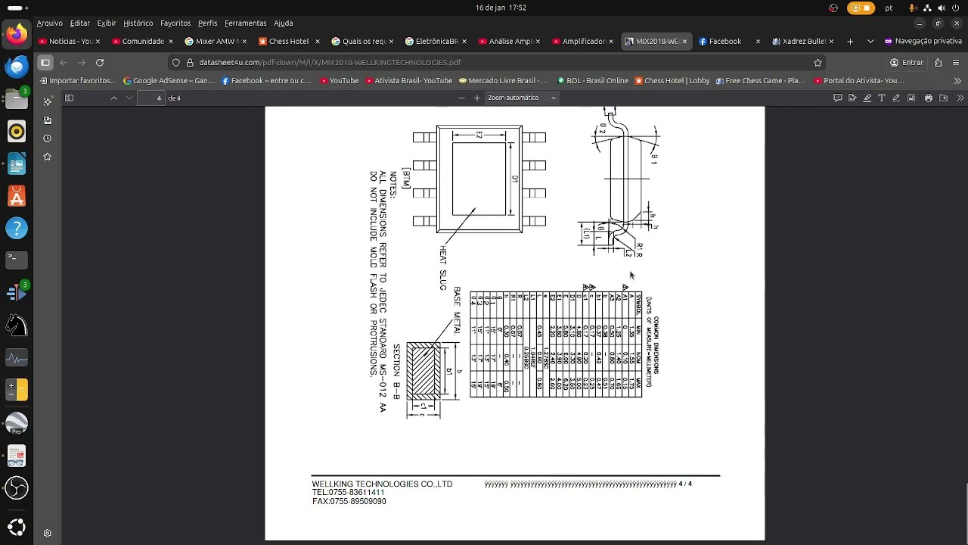
Task: Click the datasheet4u.com address bar
Action: (495, 62)
